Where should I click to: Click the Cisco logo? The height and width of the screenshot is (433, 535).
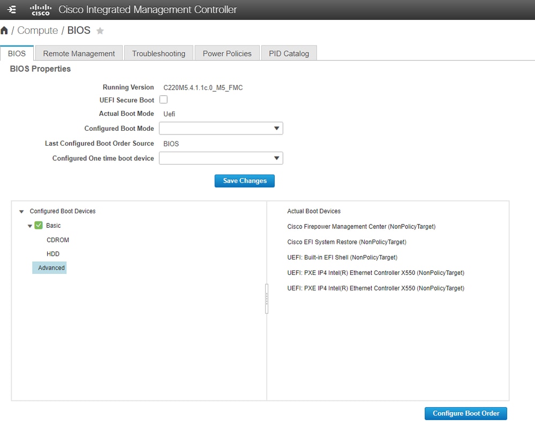pos(40,10)
